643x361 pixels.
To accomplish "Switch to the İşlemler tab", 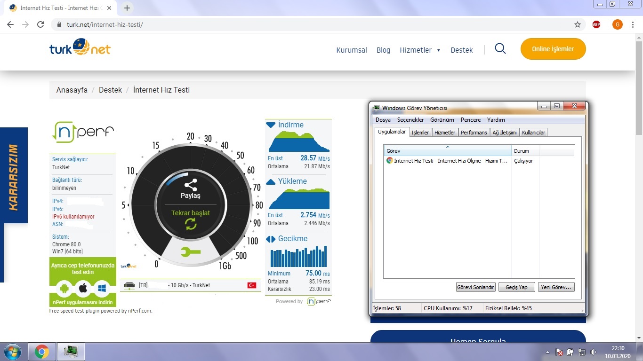I will click(x=420, y=133).
